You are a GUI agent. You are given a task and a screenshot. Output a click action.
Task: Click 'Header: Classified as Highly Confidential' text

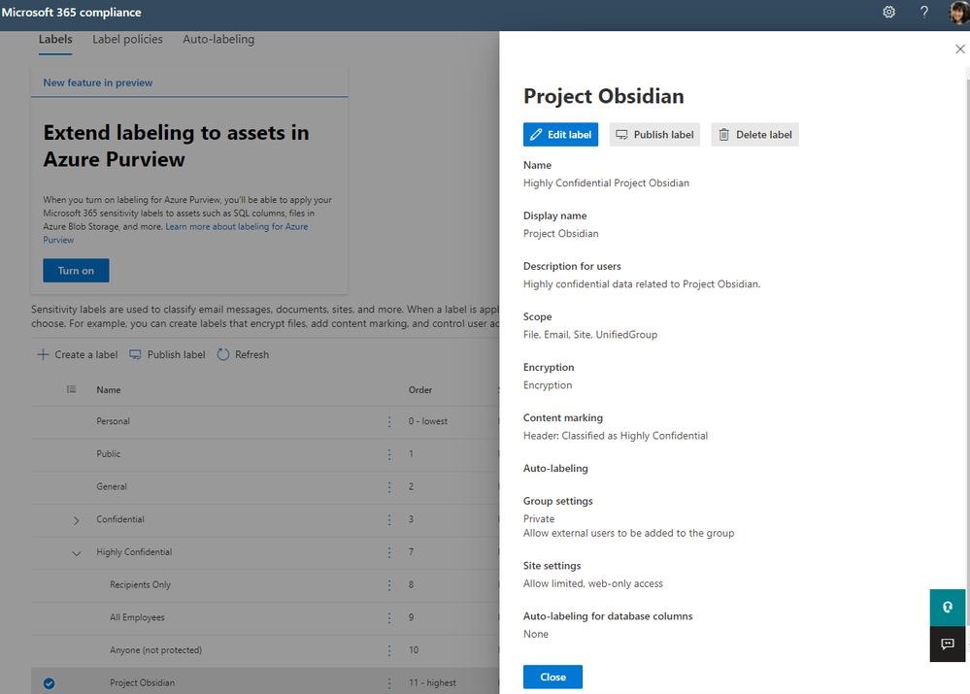click(616, 436)
